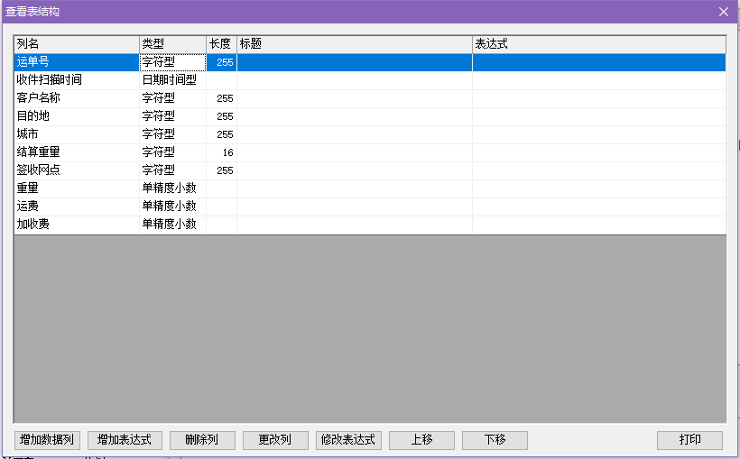Select the 签收网点 row
740x459 pixels.
coord(370,170)
